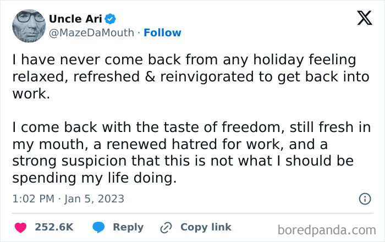The image size is (385, 242).
Task: Select the Copy link text label
Action: [206, 227]
